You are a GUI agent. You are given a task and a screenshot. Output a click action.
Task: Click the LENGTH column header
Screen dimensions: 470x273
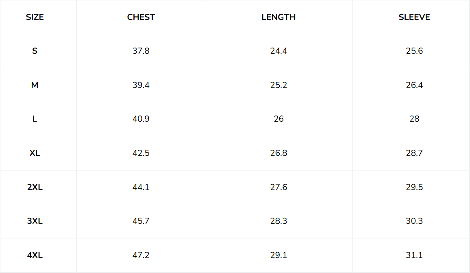coord(279,17)
